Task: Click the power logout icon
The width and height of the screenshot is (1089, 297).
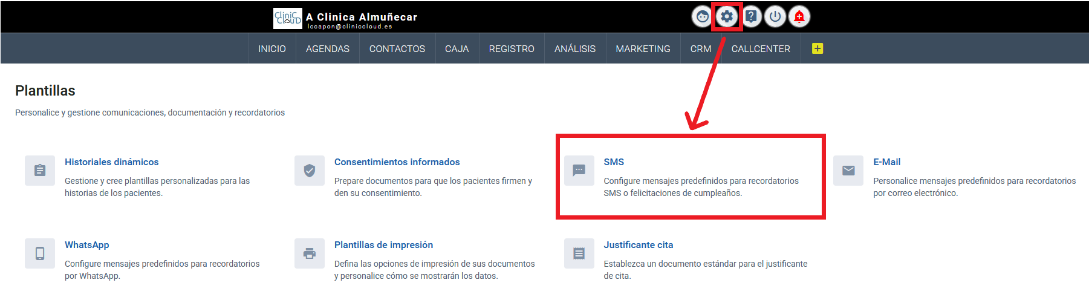Action: [x=775, y=17]
